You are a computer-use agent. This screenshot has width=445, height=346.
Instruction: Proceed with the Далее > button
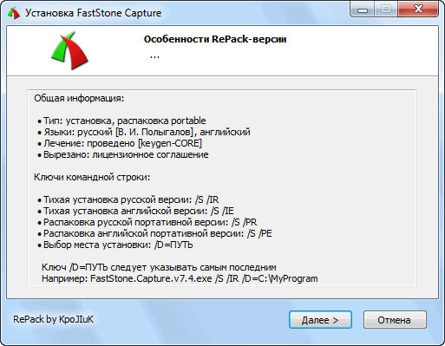[x=320, y=320]
